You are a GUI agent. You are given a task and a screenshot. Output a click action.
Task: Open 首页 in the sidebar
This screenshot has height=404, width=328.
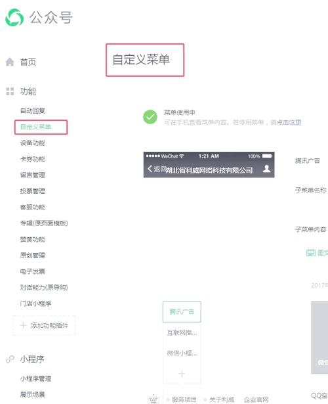pos(28,62)
